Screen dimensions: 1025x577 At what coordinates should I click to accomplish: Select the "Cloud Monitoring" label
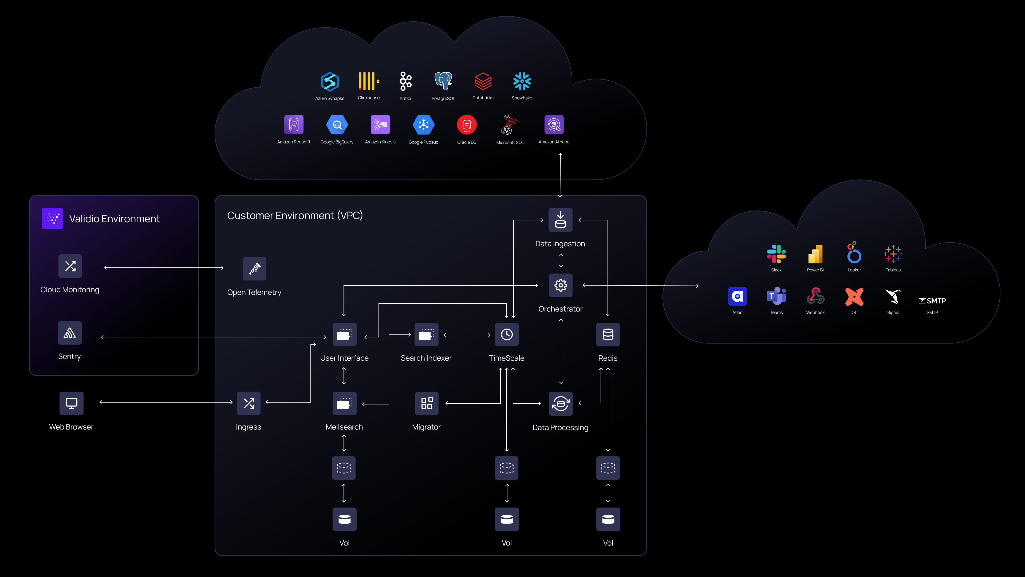(x=70, y=290)
